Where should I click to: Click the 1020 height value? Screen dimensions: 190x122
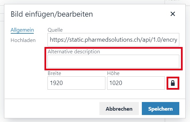[x=116, y=83]
